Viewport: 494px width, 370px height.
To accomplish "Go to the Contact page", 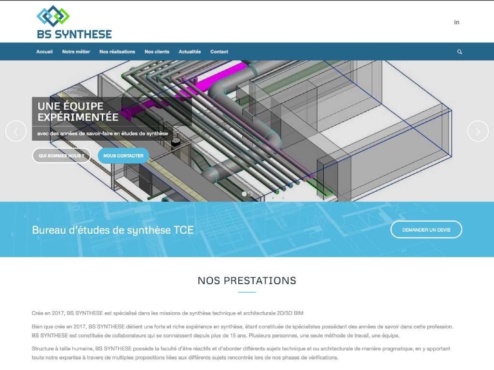I will [x=220, y=52].
